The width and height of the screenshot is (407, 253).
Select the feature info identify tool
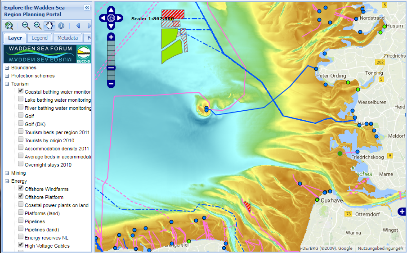(x=61, y=26)
